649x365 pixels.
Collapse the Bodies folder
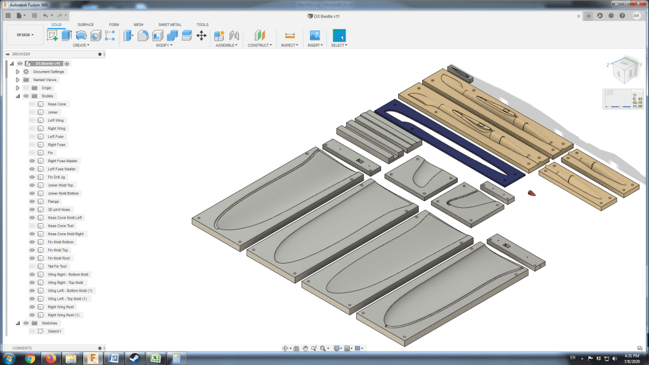click(18, 96)
